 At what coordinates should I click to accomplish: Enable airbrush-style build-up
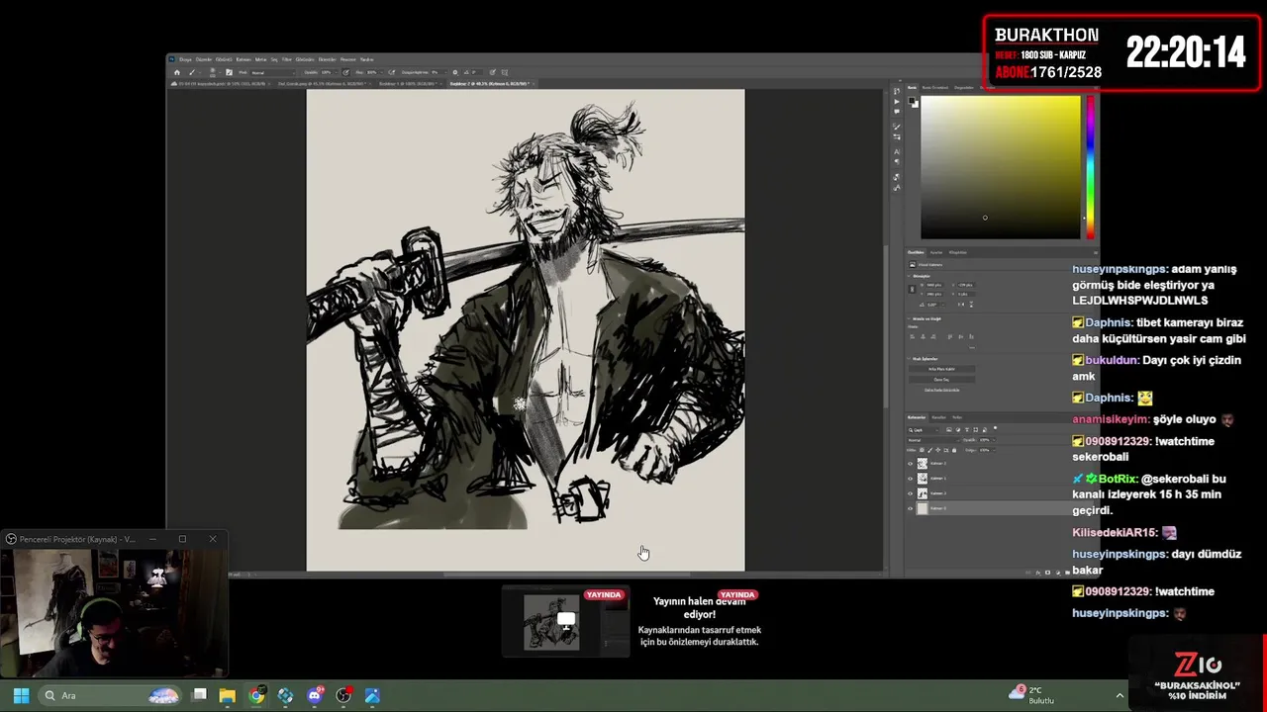pos(391,72)
